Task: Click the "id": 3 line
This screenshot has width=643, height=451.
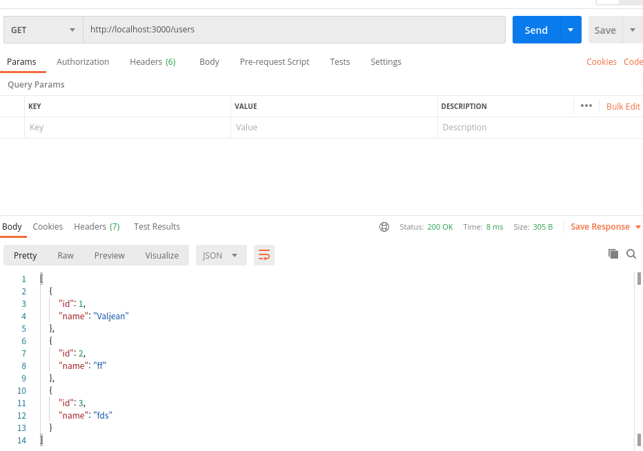Action: pyautogui.click(x=72, y=403)
